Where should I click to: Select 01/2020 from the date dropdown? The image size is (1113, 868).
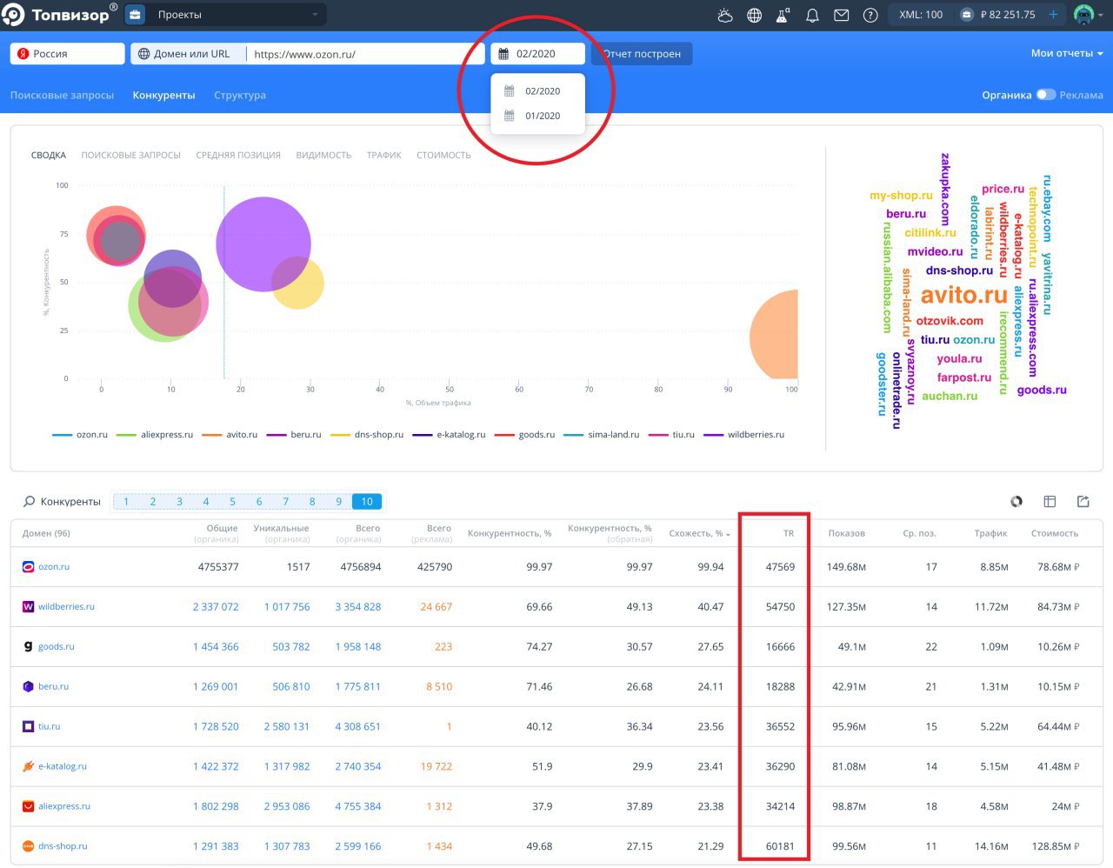pos(542,116)
